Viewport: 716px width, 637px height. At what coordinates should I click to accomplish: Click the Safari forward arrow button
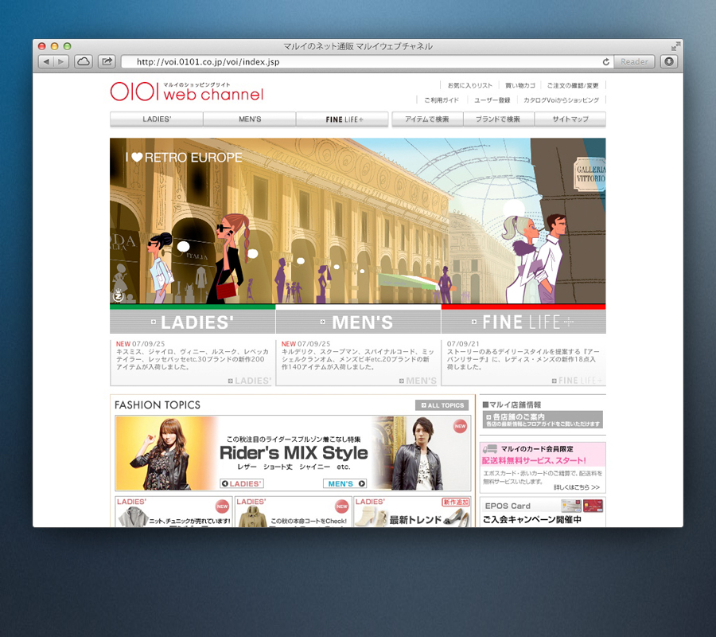[61, 61]
